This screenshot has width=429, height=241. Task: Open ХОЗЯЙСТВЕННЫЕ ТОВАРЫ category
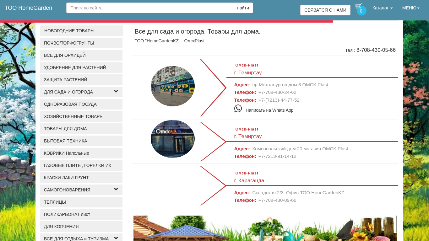(81, 116)
